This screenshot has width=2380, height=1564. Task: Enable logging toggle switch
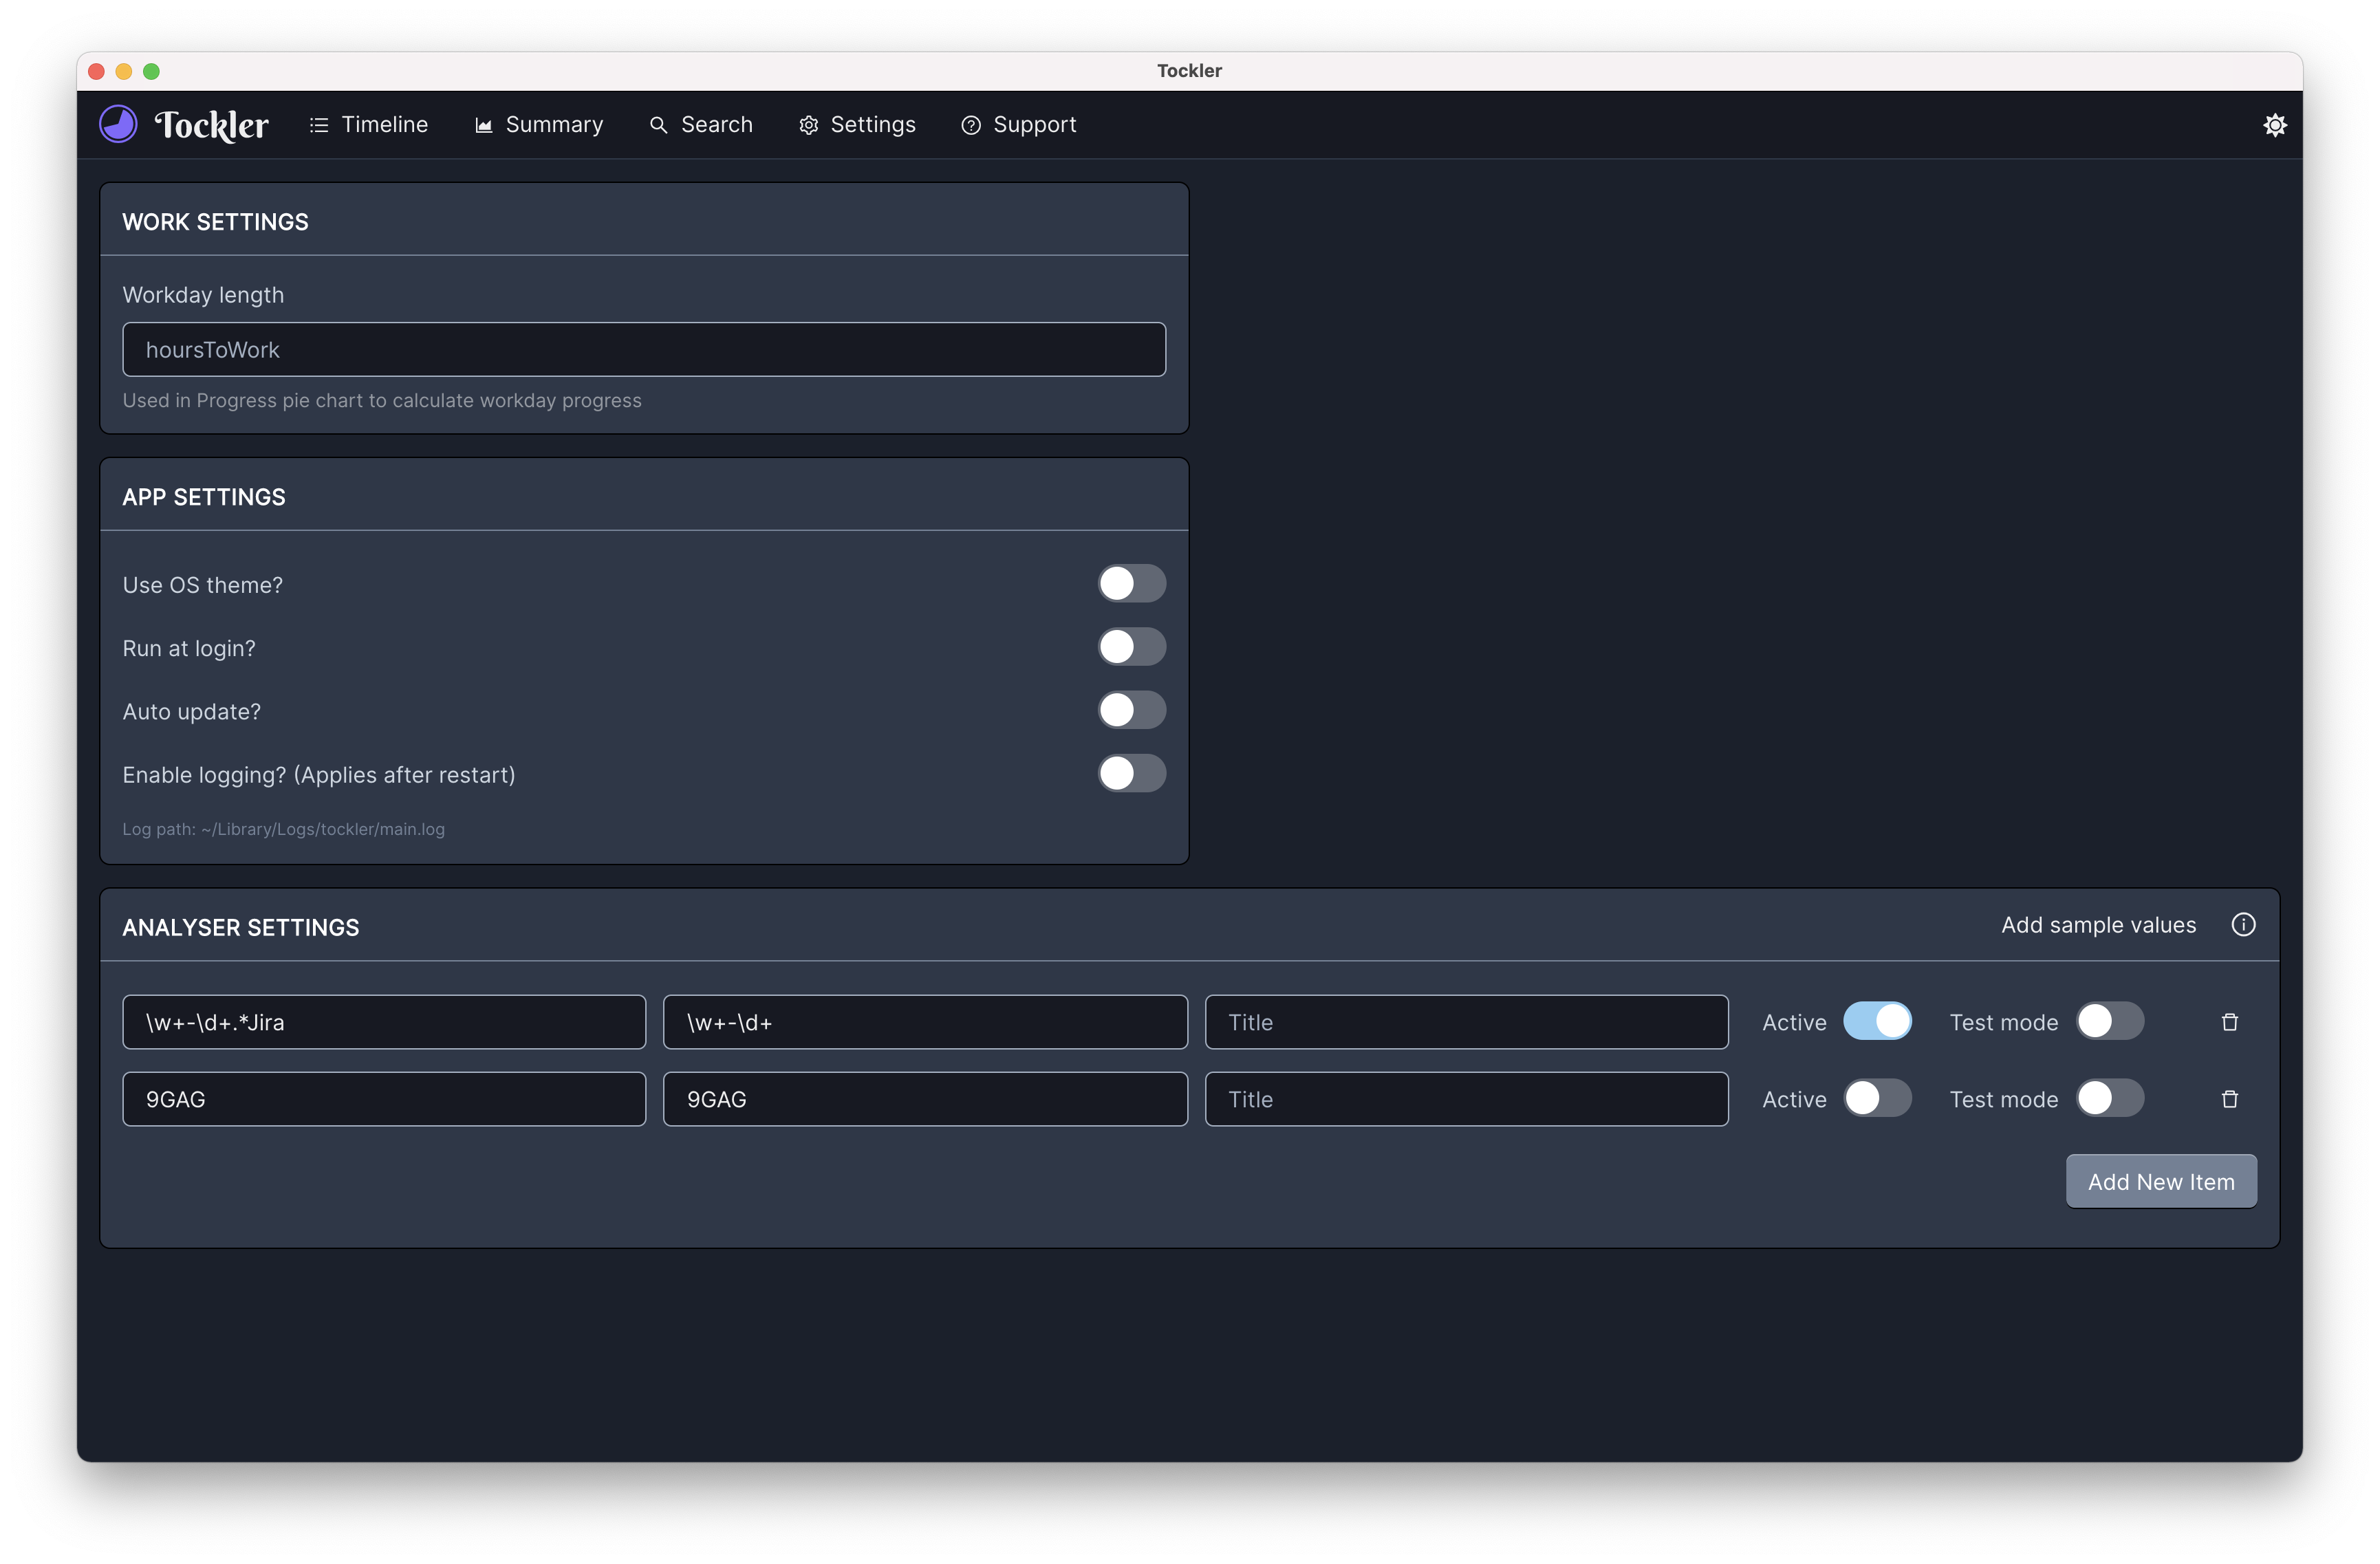click(1131, 774)
